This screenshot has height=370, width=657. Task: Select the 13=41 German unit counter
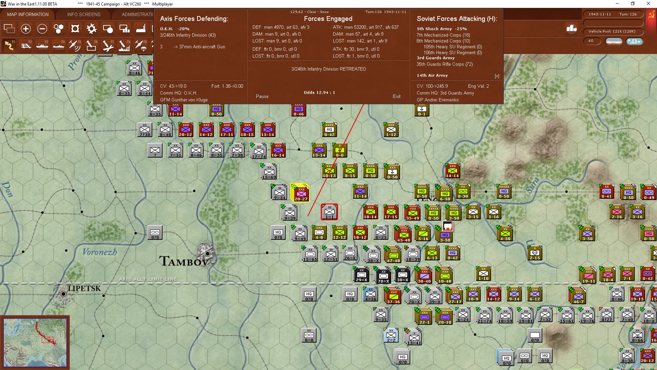coord(414,337)
